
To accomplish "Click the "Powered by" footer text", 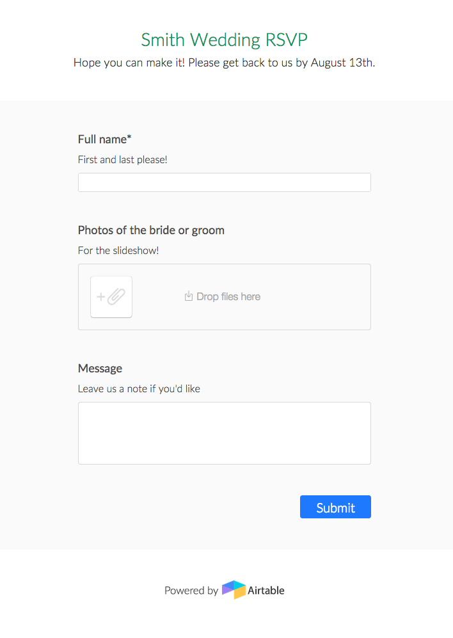I will click(191, 591).
